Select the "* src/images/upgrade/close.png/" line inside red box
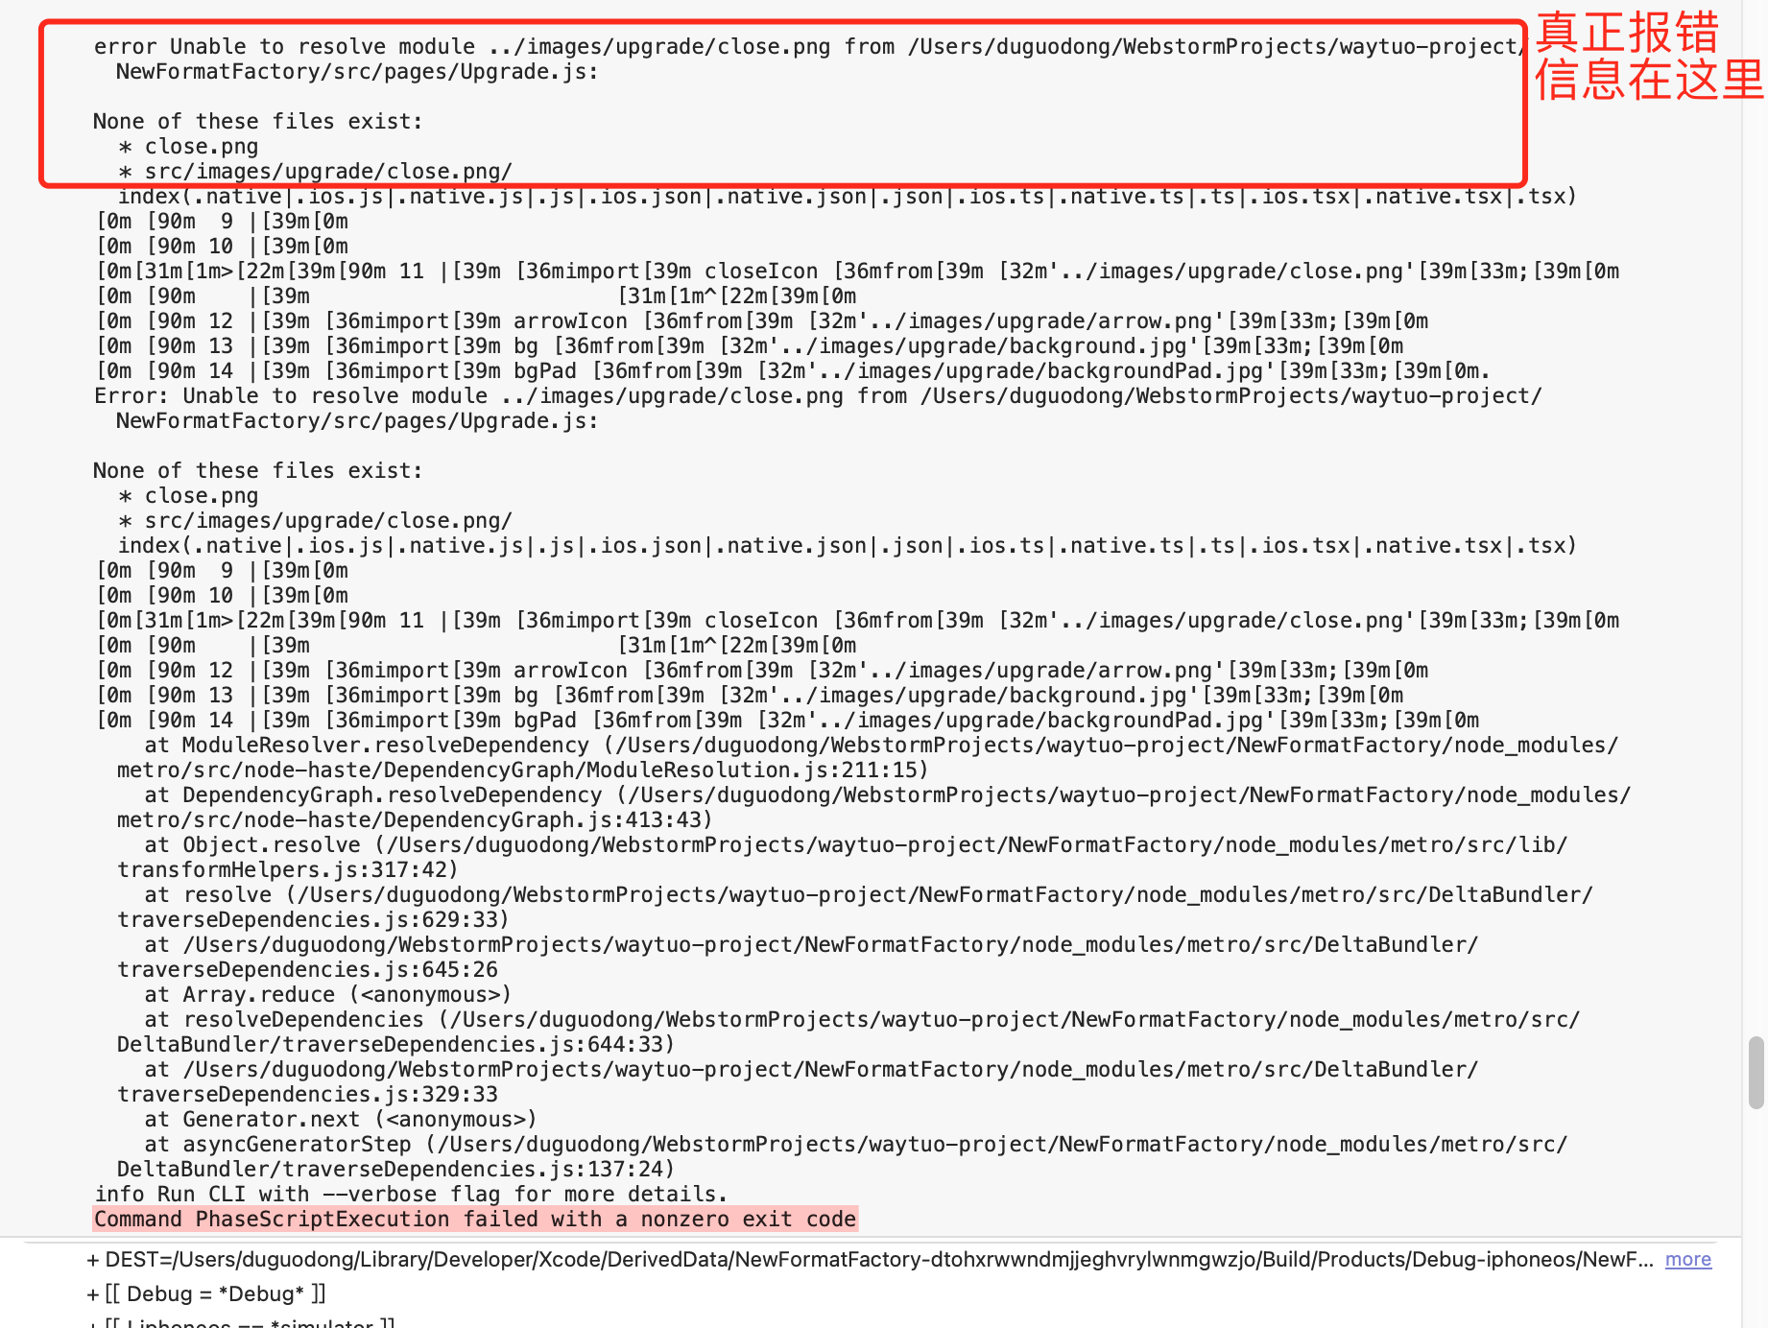 [x=316, y=171]
